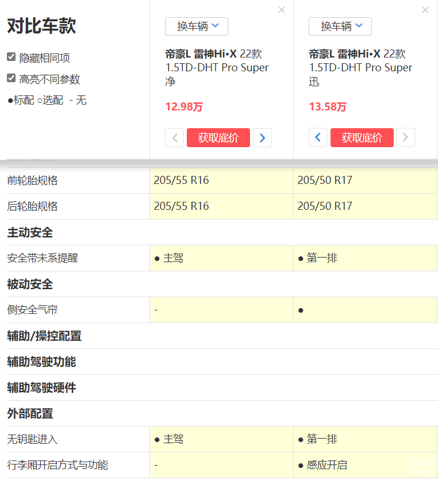Image resolution: width=438 pixels, height=480 pixels.
Task: Select the 辅助/操控配置 section header
Action: (44, 336)
